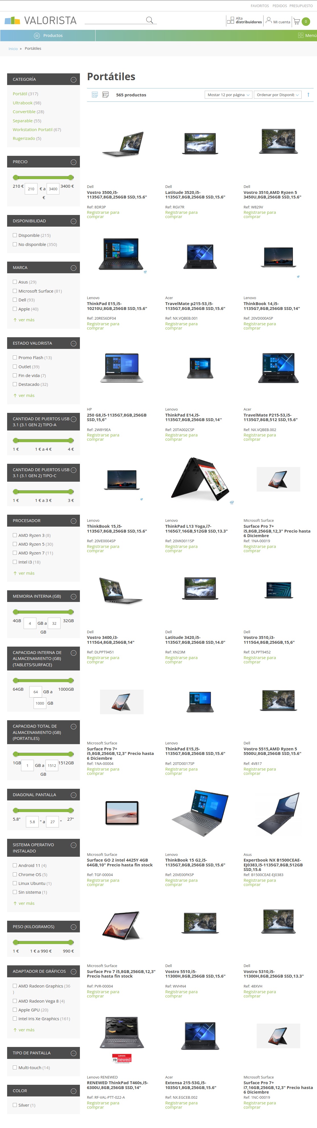Switch to list view icon
Image resolution: width=317 pixels, height=1128 pixels.
(105, 95)
